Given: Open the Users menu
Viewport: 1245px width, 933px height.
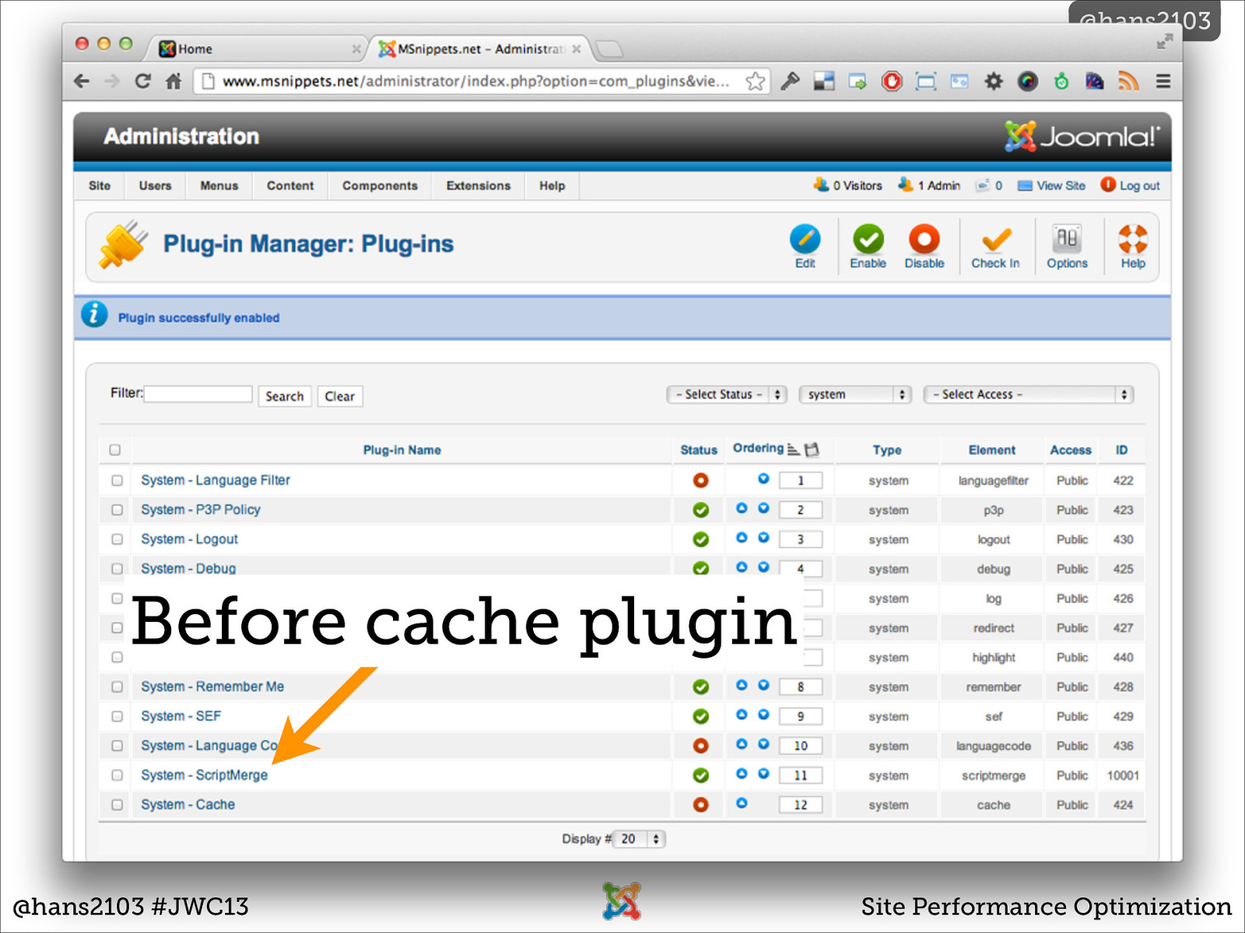Looking at the screenshot, I should click(x=155, y=186).
